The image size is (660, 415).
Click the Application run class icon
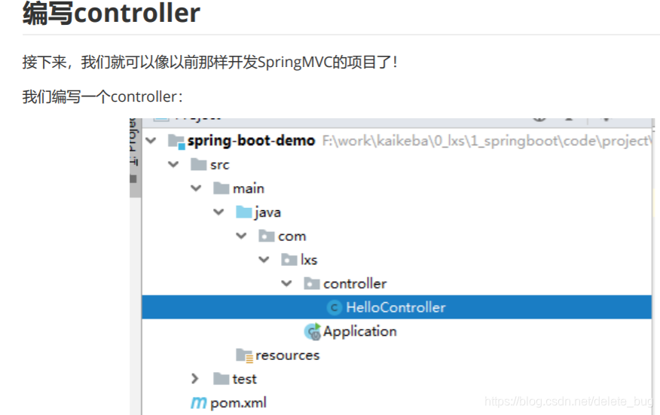pos(313,331)
